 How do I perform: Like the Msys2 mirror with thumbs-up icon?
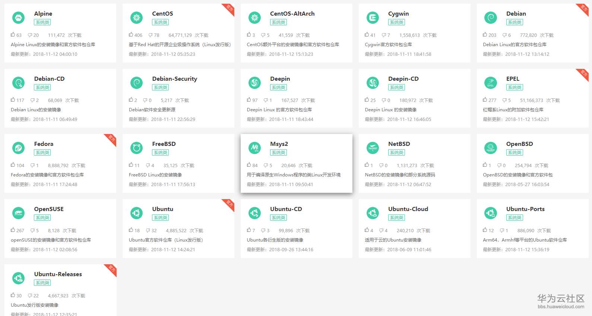249,165
